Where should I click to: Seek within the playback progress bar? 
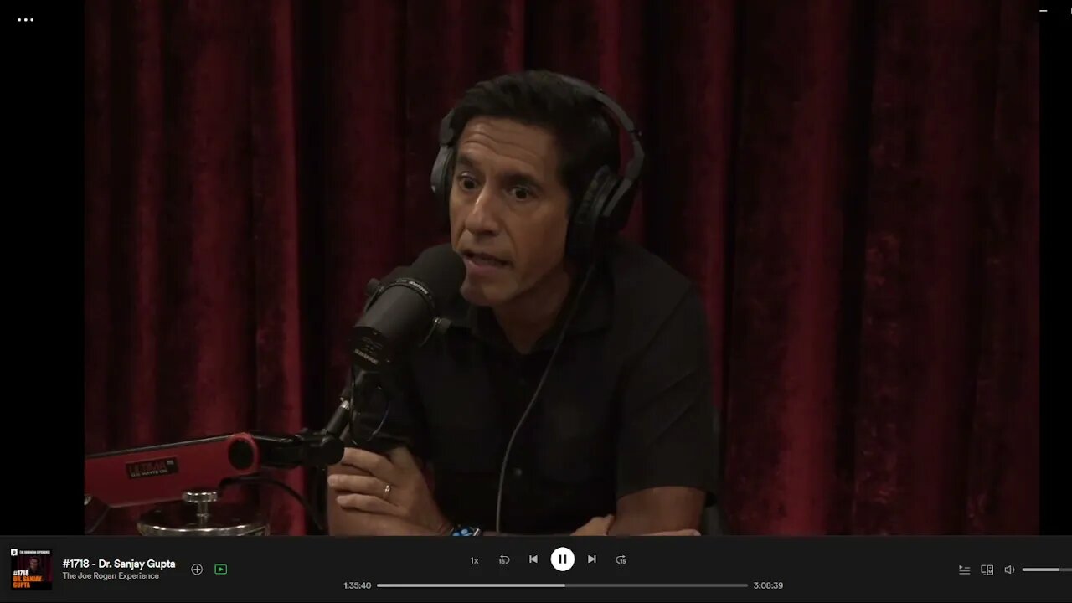562,585
